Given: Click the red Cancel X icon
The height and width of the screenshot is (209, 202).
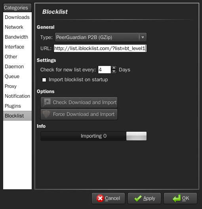Looking at the screenshot, I should [100, 198].
